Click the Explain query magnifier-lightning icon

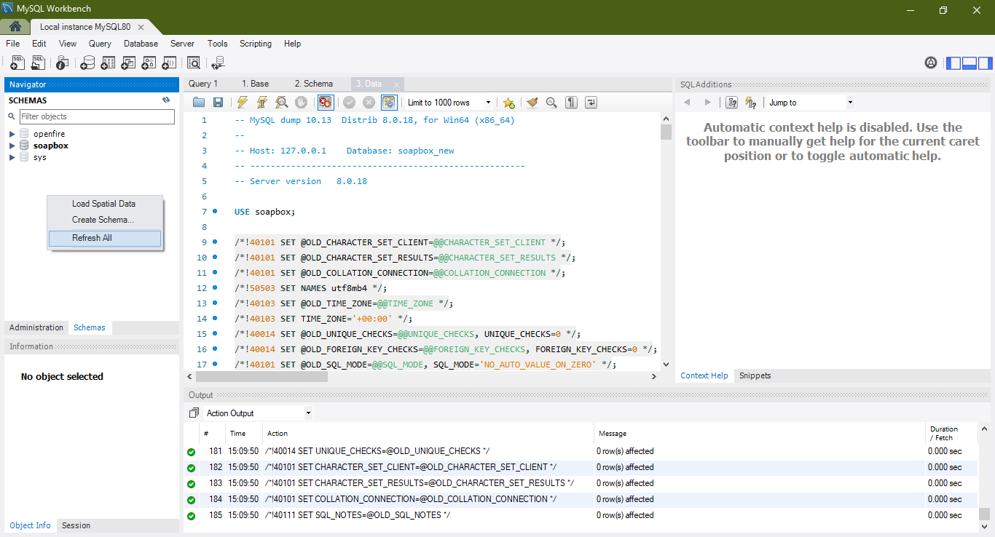tap(281, 103)
